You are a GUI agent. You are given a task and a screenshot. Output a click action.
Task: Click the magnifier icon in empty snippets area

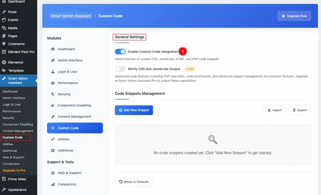pyautogui.click(x=213, y=140)
